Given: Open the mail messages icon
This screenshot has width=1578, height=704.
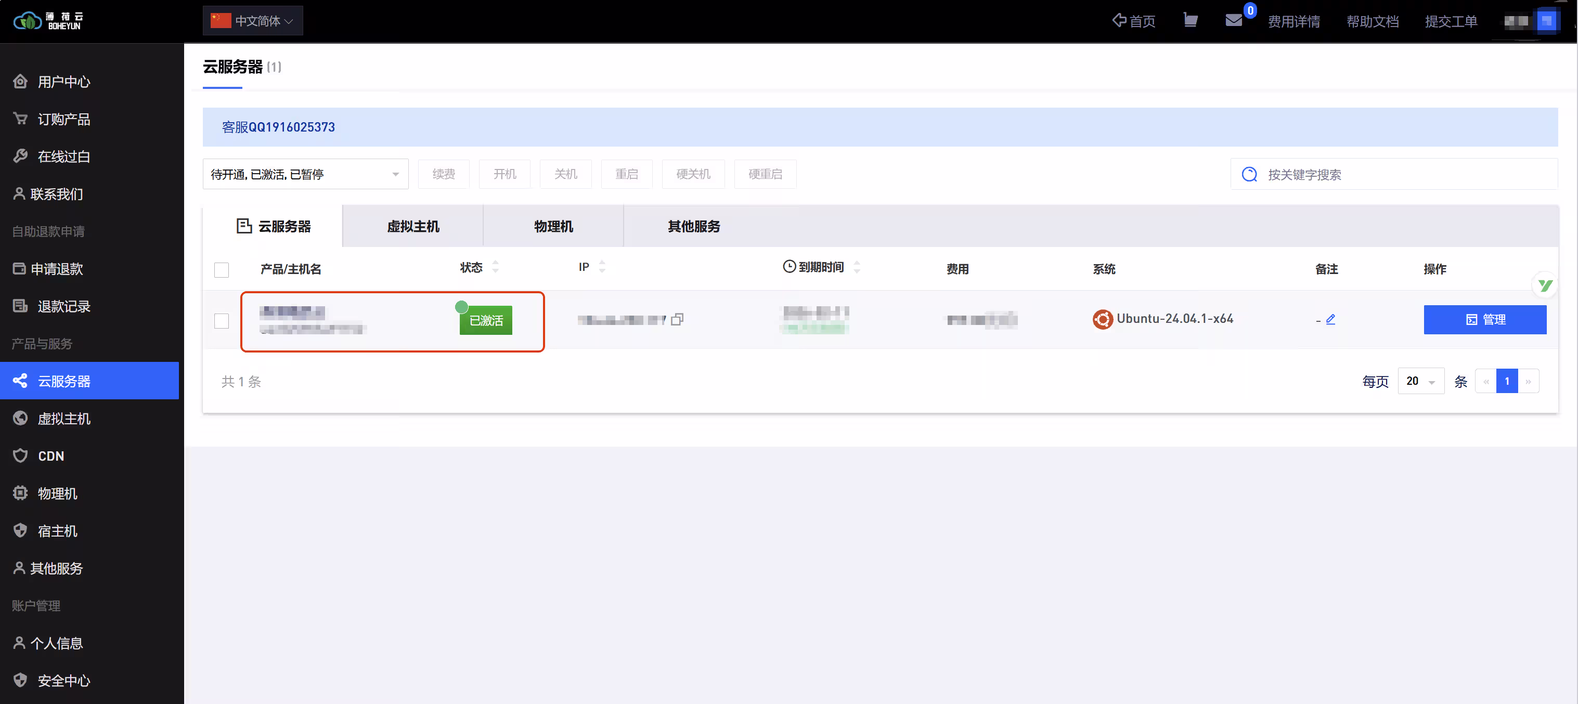Looking at the screenshot, I should [1234, 20].
